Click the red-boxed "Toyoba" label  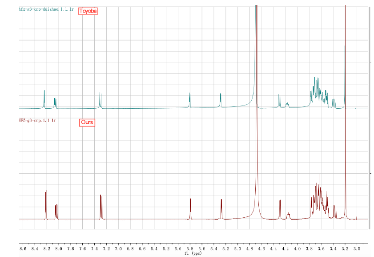pyautogui.click(x=88, y=12)
